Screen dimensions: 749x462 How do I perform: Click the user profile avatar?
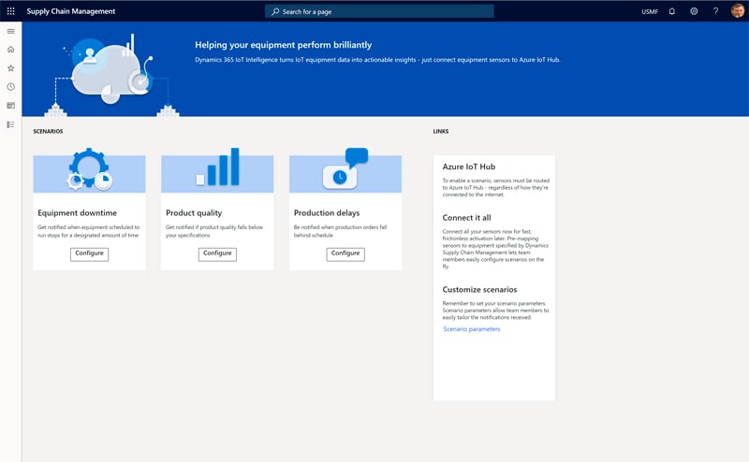738,11
